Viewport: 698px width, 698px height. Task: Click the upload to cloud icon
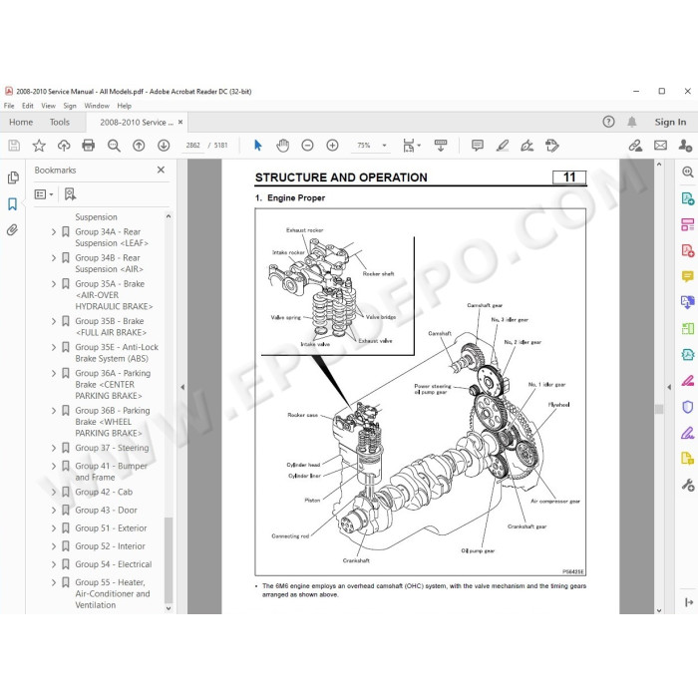(64, 146)
